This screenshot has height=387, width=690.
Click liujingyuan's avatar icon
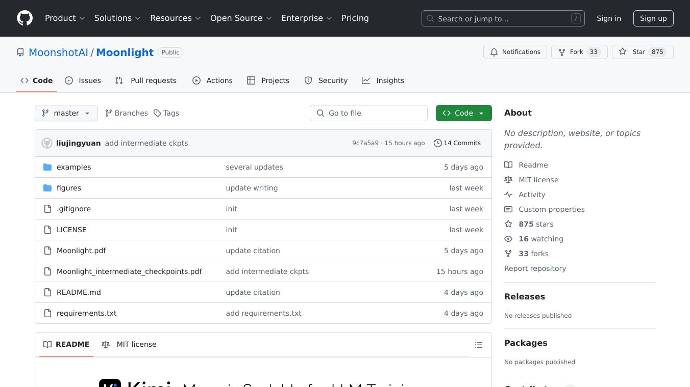coord(47,143)
